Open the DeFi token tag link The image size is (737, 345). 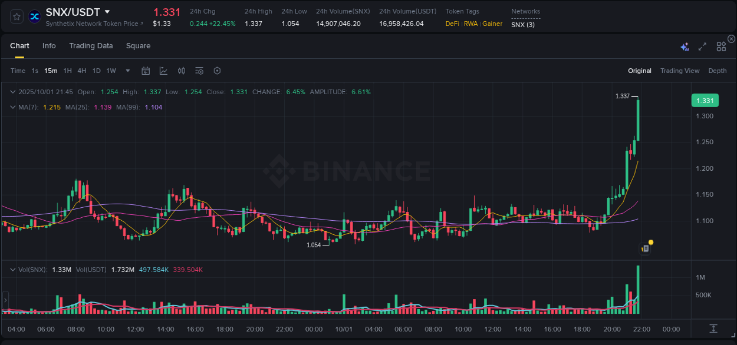452,24
